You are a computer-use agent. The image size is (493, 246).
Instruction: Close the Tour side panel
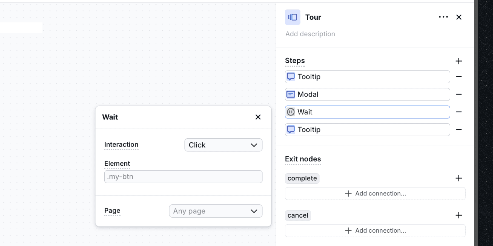click(459, 17)
